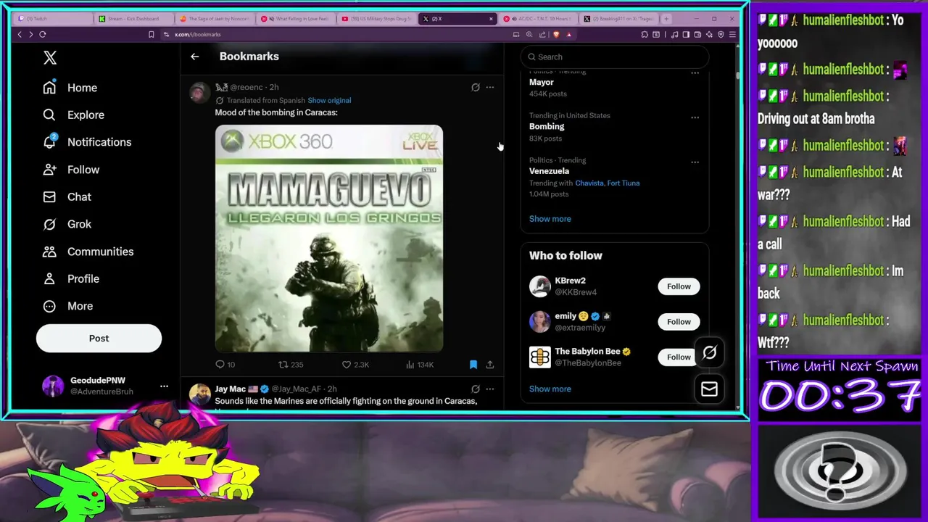Open KBrew2 profile
Image resolution: width=928 pixels, height=522 pixels.
(x=570, y=281)
